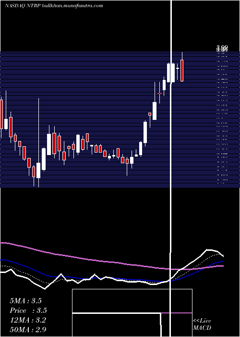The height and width of the screenshot is (337, 240).
Task: Click the <<Live MACD label
Action: [202, 324]
